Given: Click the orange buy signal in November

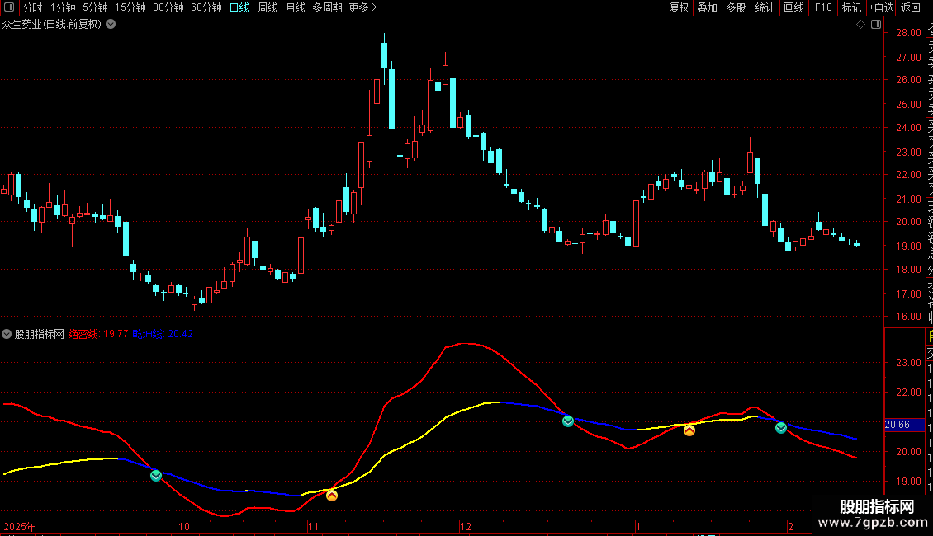Looking at the screenshot, I should (332, 495).
